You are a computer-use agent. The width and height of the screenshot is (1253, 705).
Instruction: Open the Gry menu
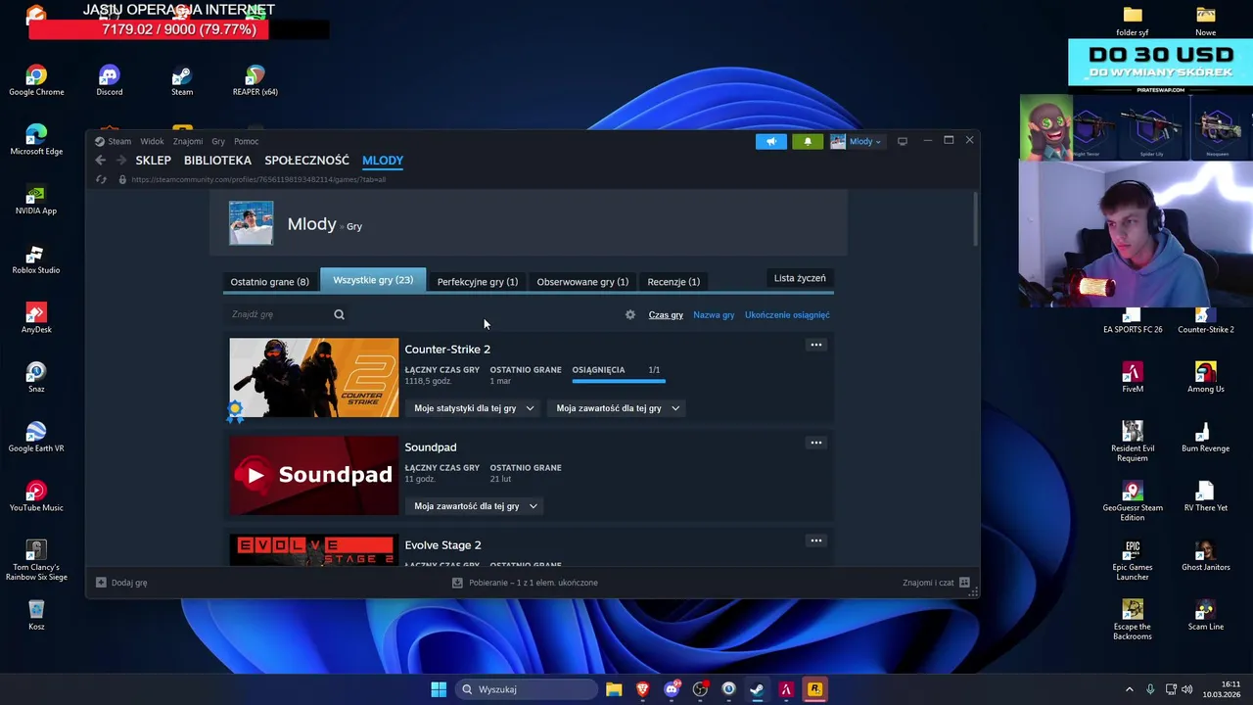point(218,141)
